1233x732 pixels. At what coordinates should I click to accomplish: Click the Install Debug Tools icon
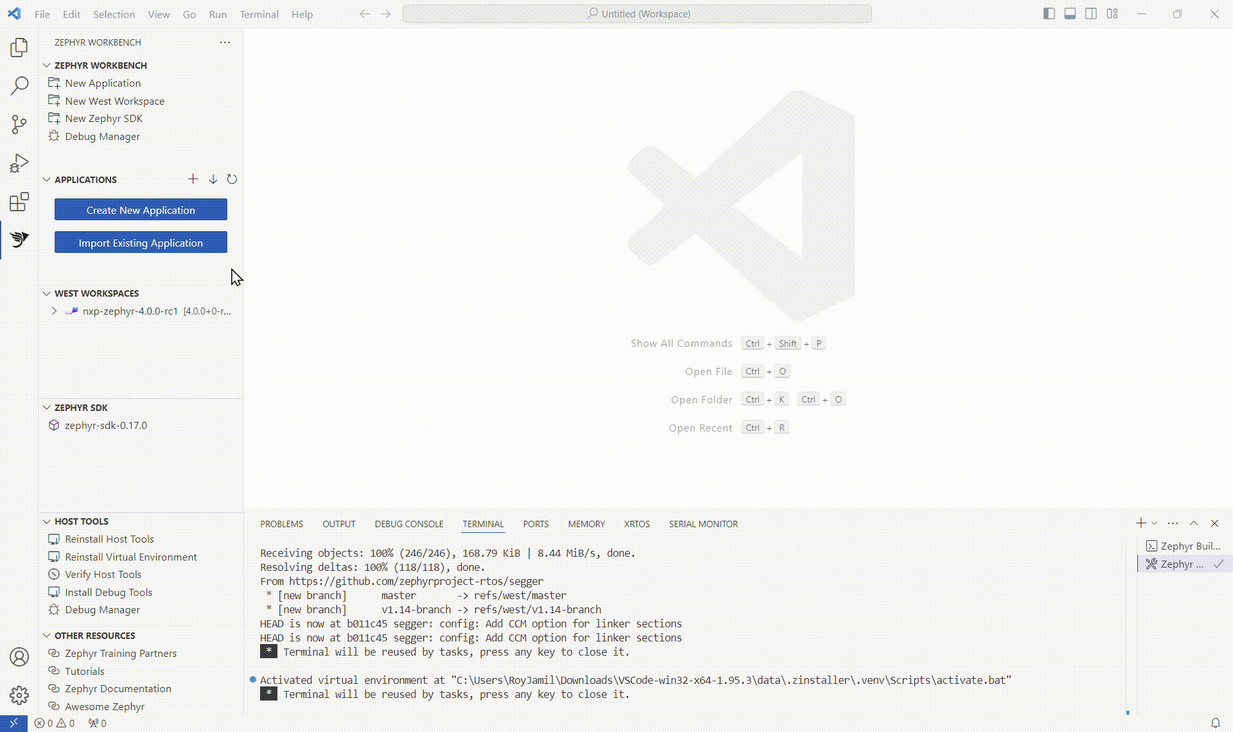pyautogui.click(x=54, y=592)
